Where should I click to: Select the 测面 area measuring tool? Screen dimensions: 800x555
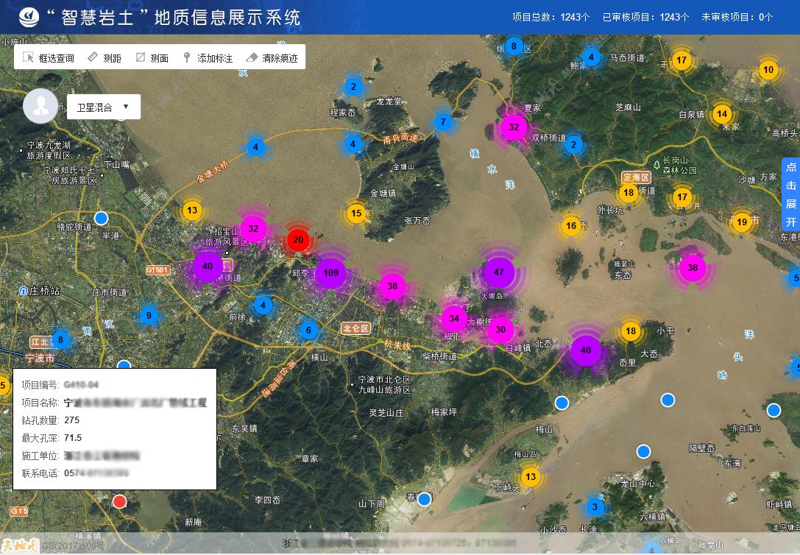pyautogui.click(x=152, y=57)
